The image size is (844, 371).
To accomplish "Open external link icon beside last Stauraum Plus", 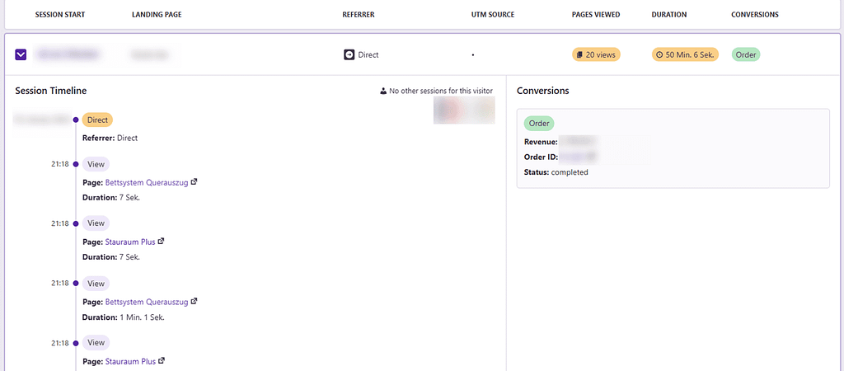I will [161, 361].
